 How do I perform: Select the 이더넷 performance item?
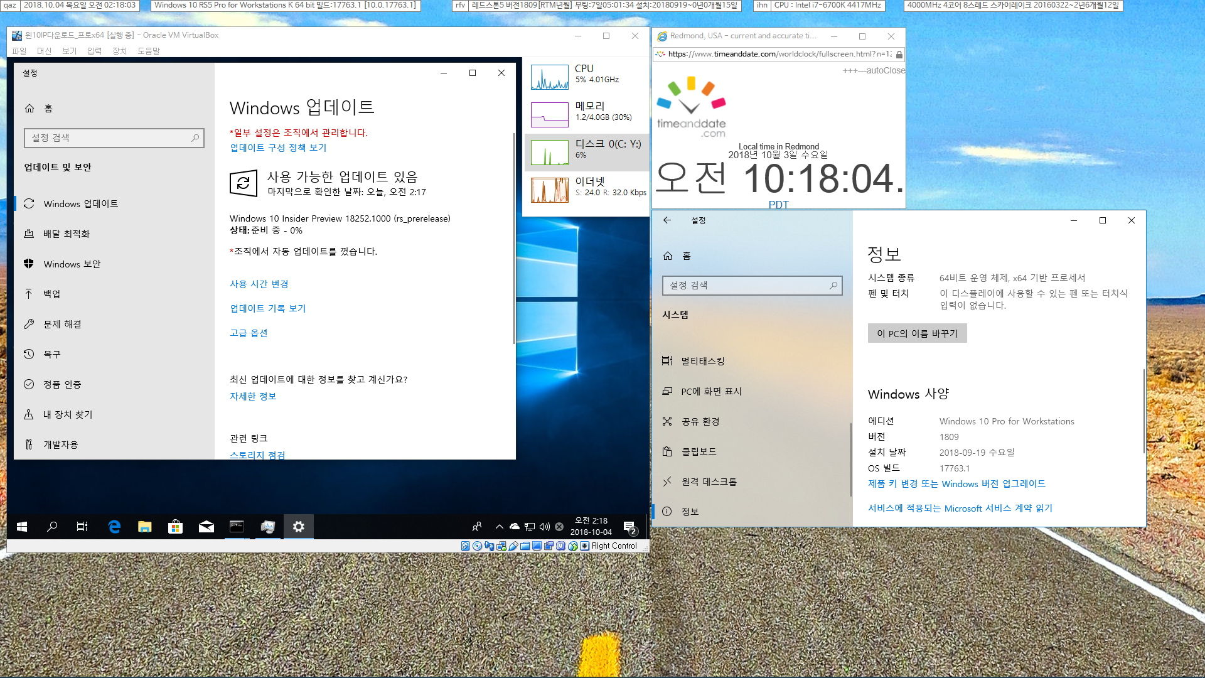(587, 190)
